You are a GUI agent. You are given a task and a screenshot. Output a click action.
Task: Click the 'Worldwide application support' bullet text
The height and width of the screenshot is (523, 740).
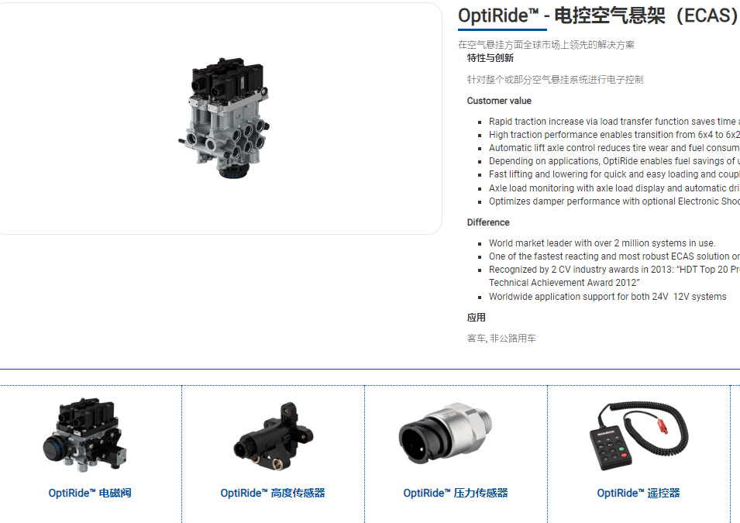tap(607, 297)
